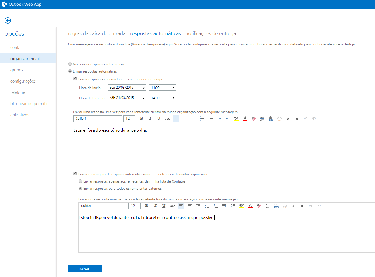Pick highlight color in external message toolbar
375x277 pixels.
click(242, 206)
